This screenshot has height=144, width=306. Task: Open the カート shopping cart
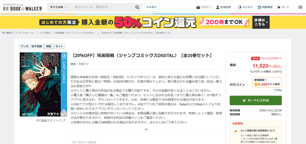pos(283,7)
